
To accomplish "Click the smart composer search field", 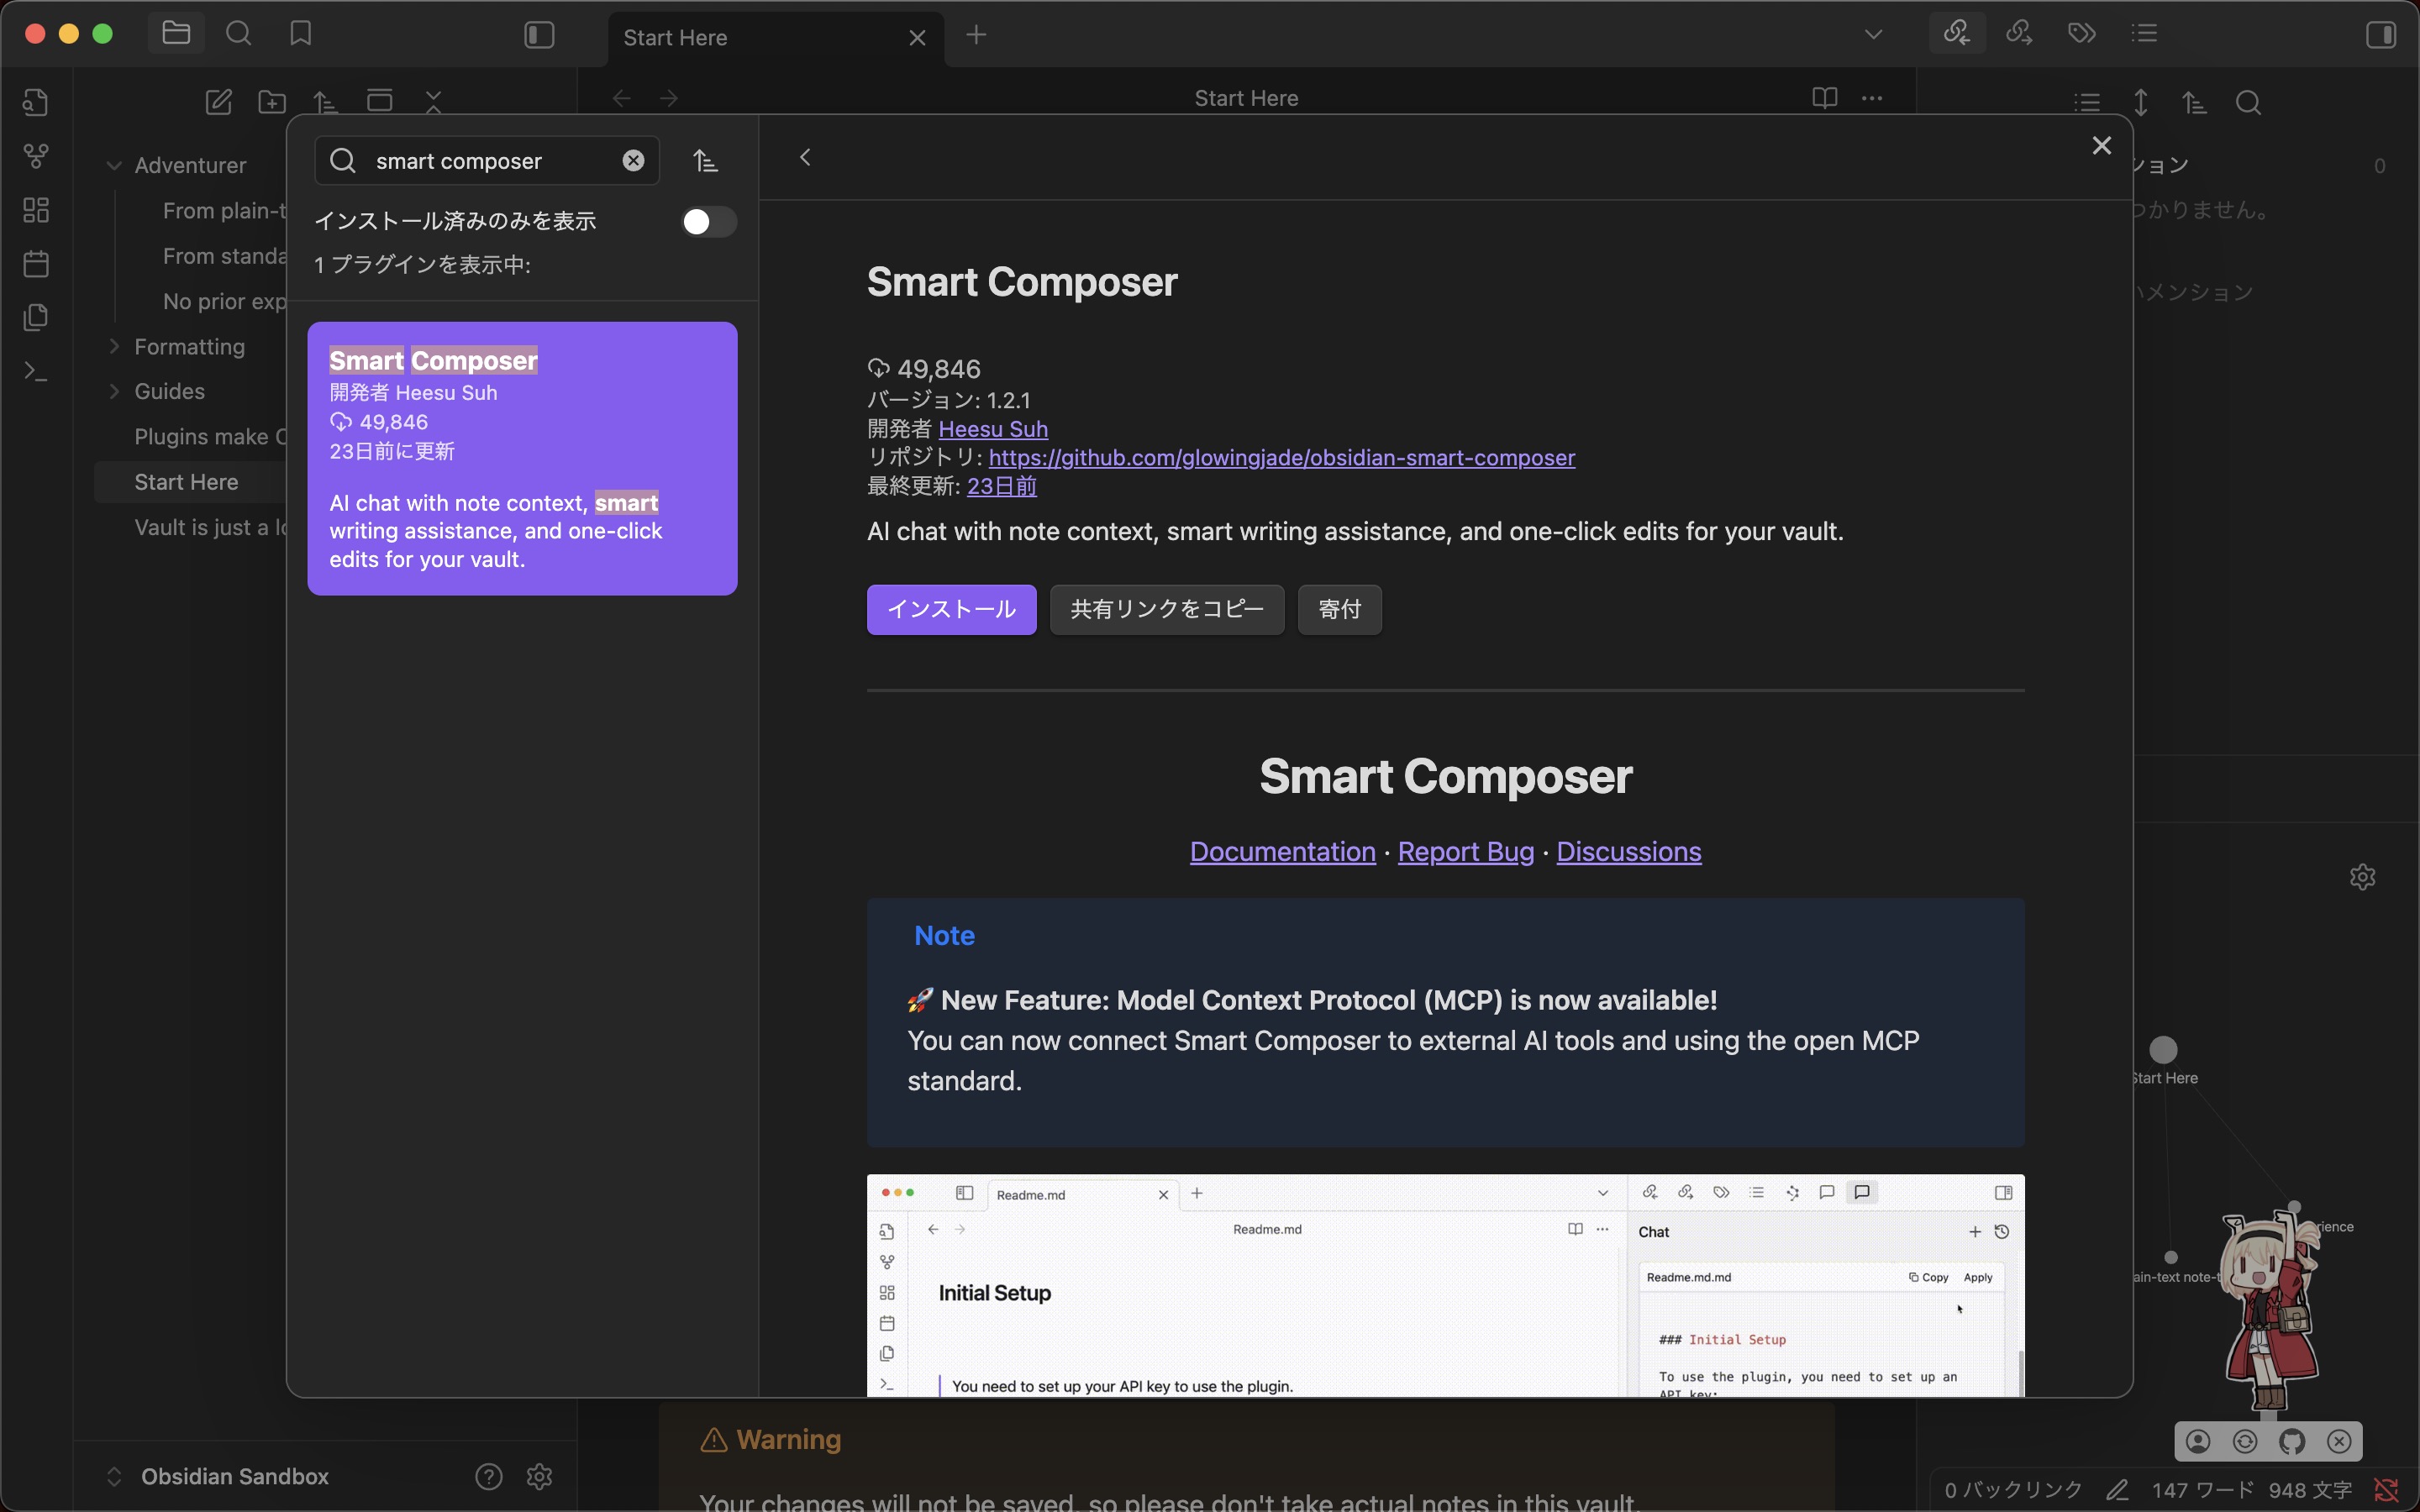I will 490,161.
